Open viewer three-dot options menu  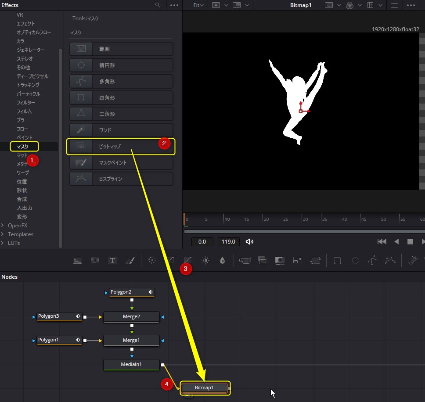pyautogui.click(x=411, y=5)
